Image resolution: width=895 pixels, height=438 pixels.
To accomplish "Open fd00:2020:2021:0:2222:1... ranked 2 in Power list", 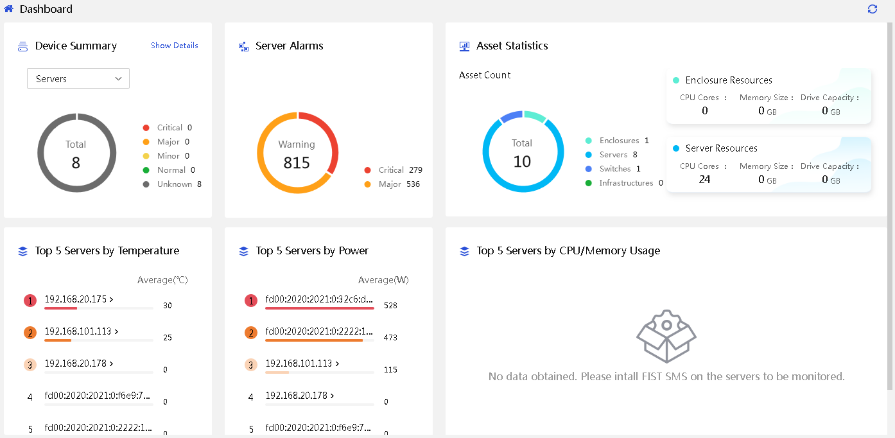I will click(319, 331).
